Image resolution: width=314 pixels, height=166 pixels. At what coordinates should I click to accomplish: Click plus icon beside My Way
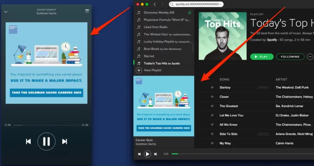(212, 143)
